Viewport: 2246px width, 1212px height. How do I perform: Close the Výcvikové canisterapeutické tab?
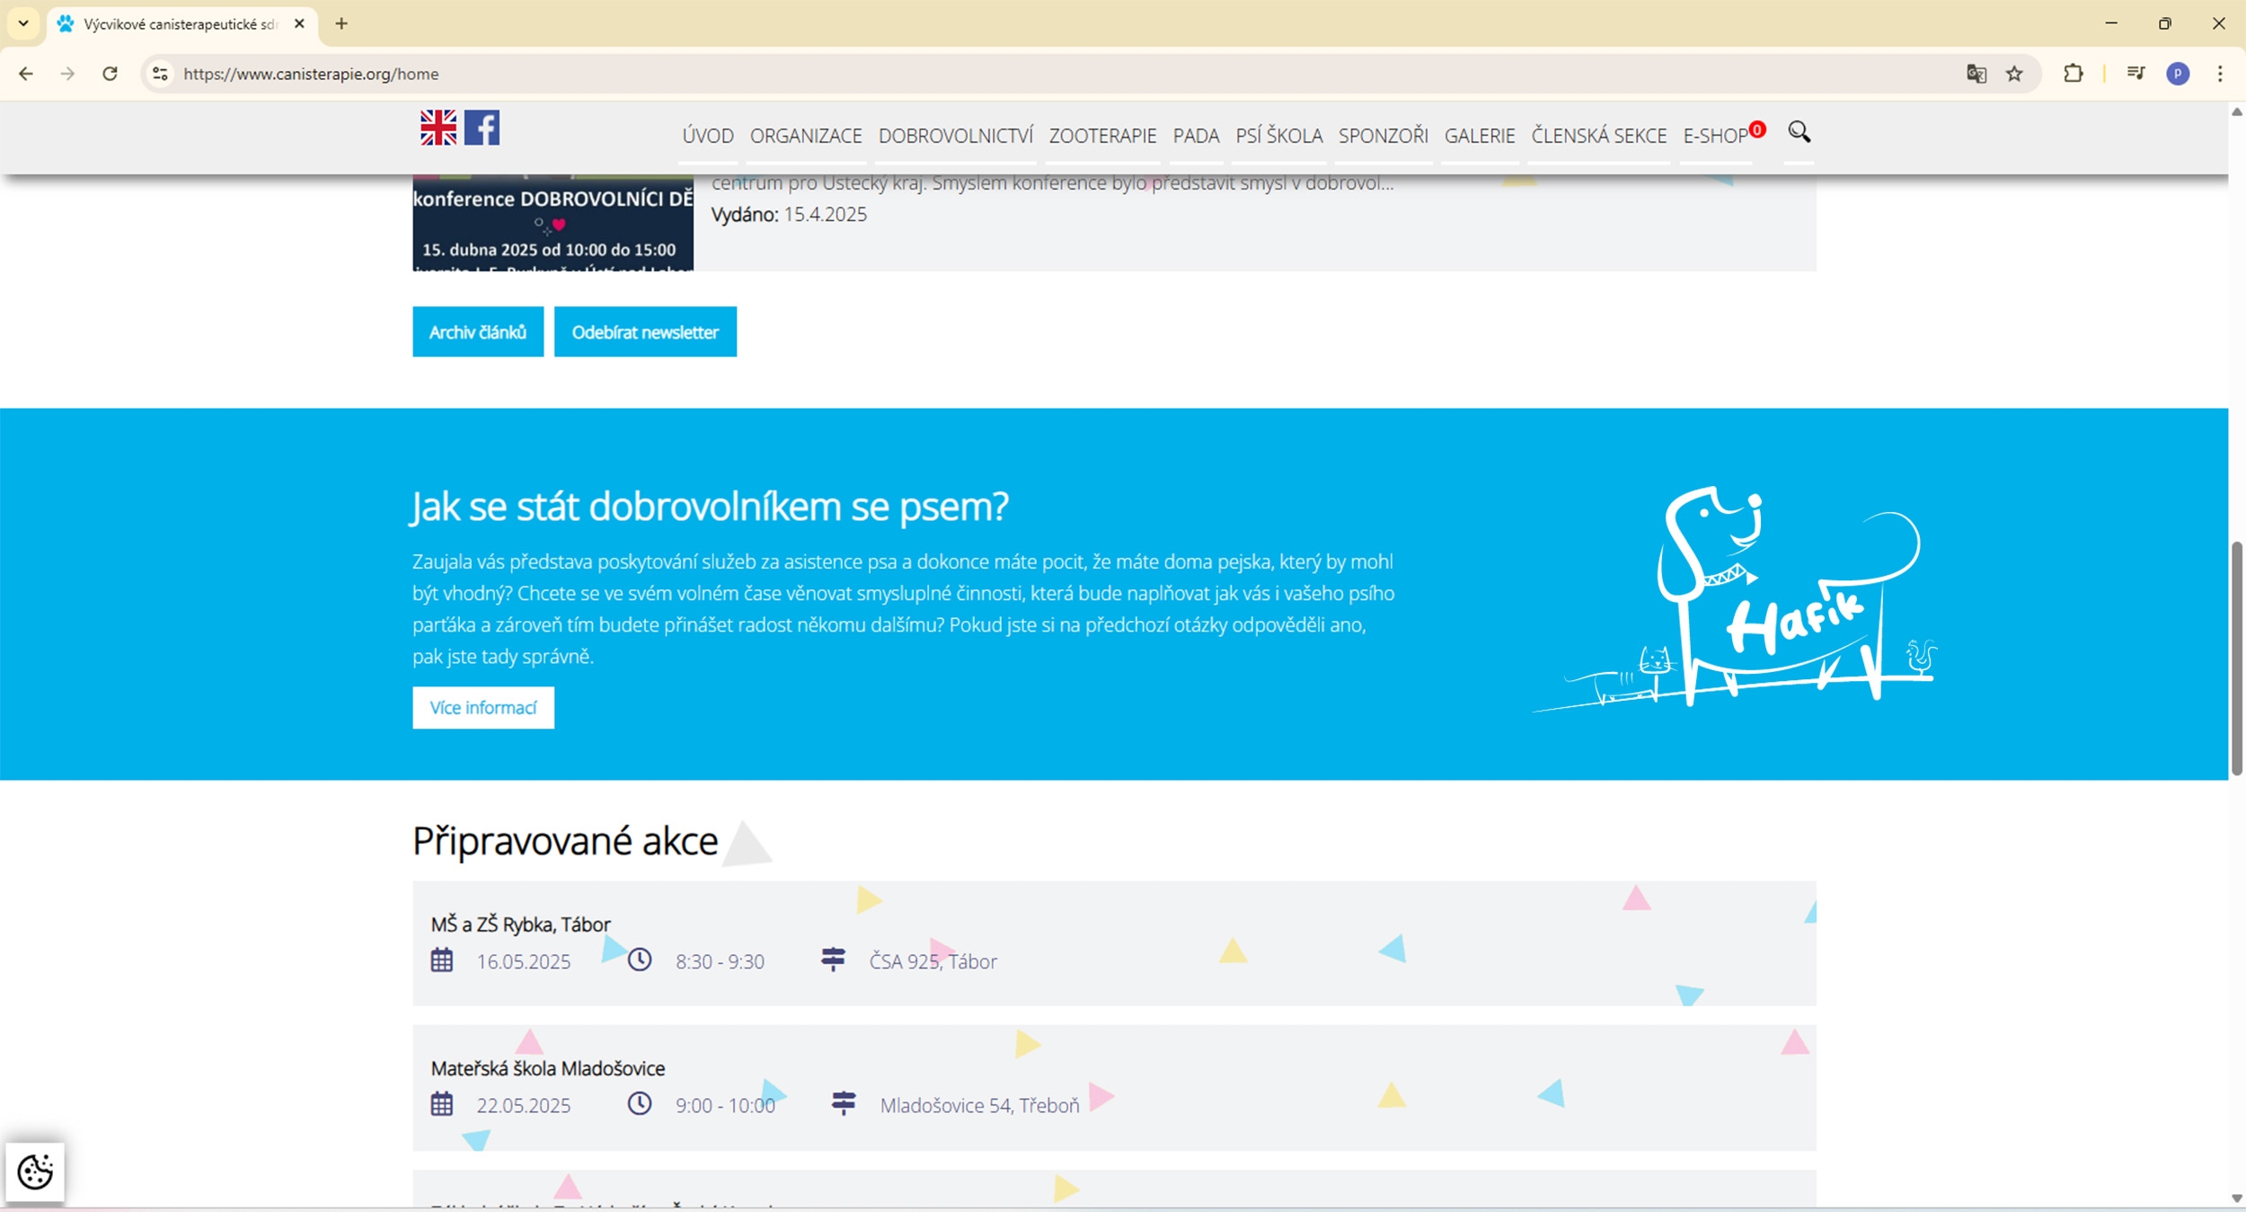300,24
